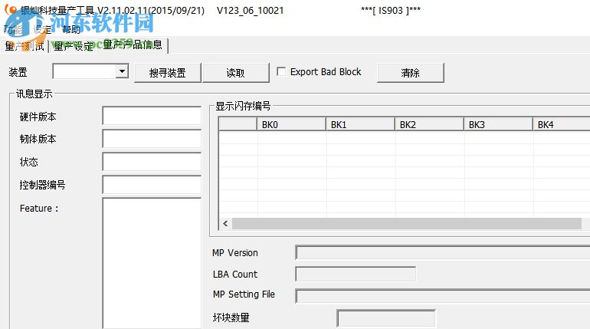590x329 pixels.
Task: Click the 状态 field
Action: 152,162
